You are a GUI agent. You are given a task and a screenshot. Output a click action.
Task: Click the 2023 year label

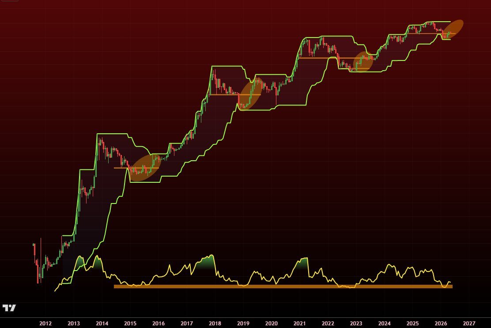356,323
